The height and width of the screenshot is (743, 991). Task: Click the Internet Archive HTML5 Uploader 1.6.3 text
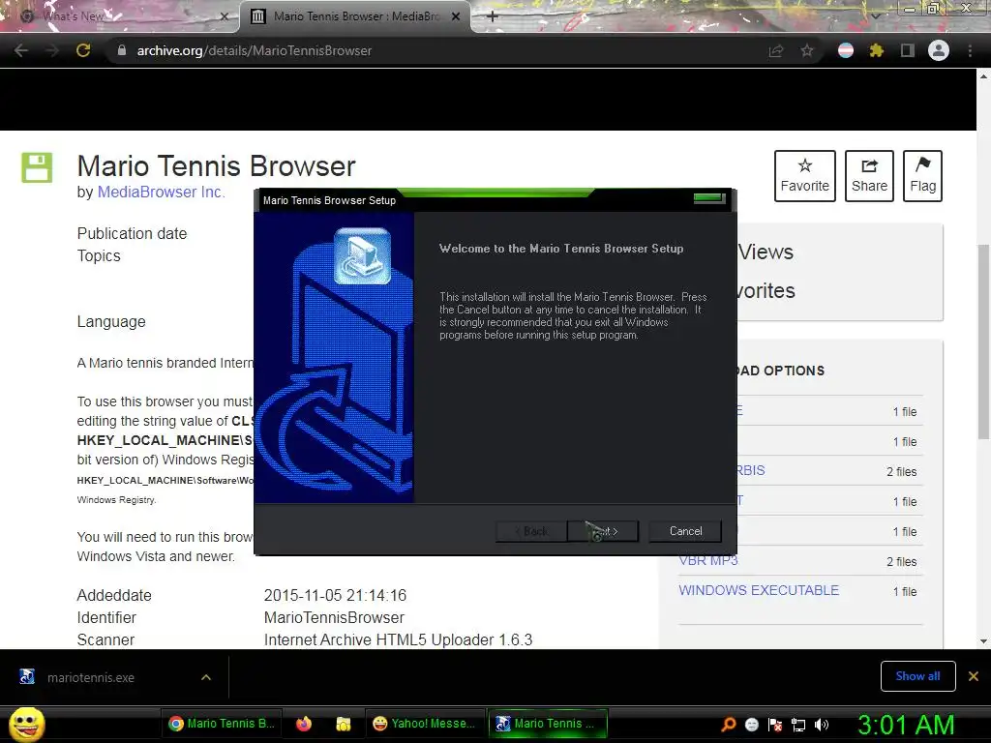(398, 639)
